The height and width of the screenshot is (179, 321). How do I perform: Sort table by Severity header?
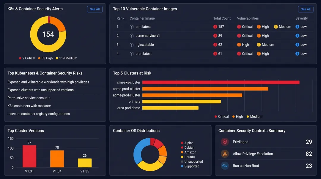[301, 18]
